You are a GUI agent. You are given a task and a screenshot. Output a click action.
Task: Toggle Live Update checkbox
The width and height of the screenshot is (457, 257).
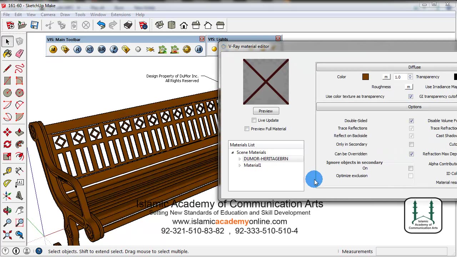254,120
